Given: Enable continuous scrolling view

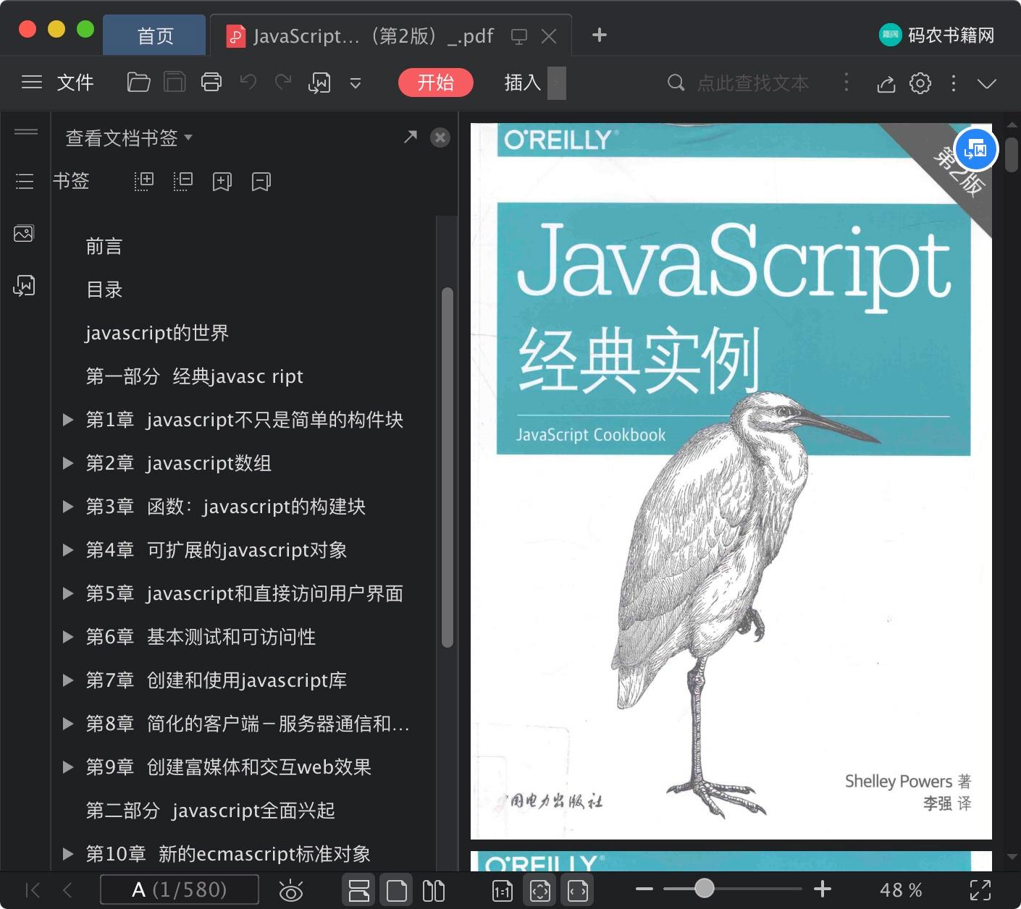Looking at the screenshot, I should [358, 890].
